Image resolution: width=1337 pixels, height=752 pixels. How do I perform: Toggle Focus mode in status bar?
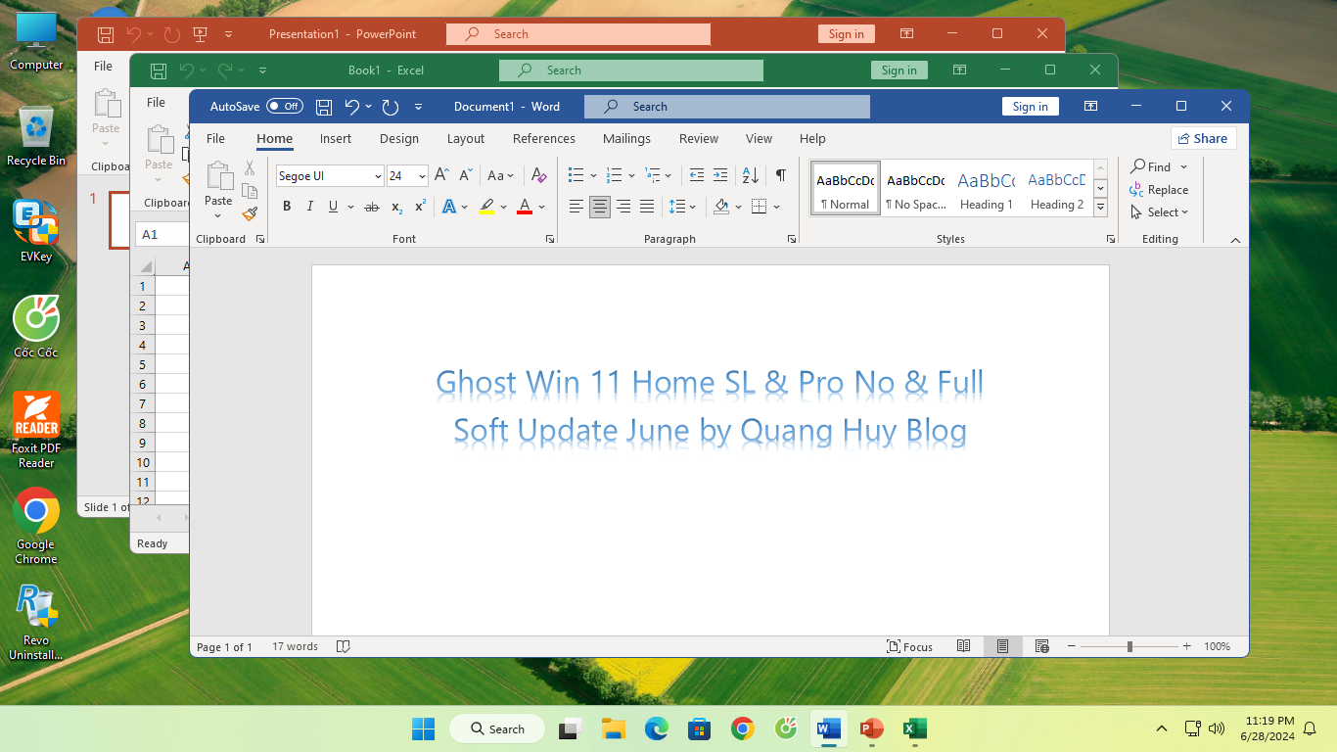[x=909, y=646]
